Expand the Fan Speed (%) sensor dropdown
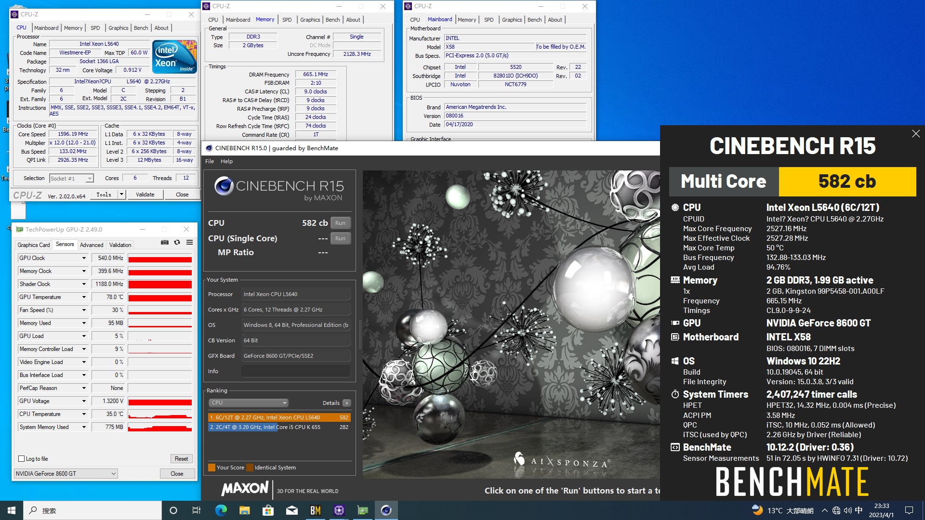The image size is (925, 520). coord(84,310)
